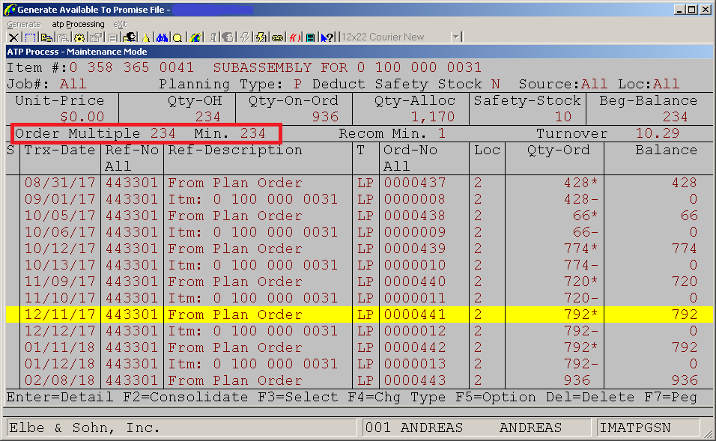Image resolution: width=716 pixels, height=441 pixels.
Task: Click the gray document page icon
Action: [112, 38]
